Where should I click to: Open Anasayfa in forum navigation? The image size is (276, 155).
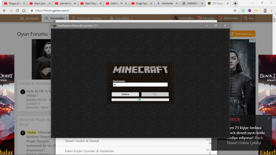click(29, 18)
